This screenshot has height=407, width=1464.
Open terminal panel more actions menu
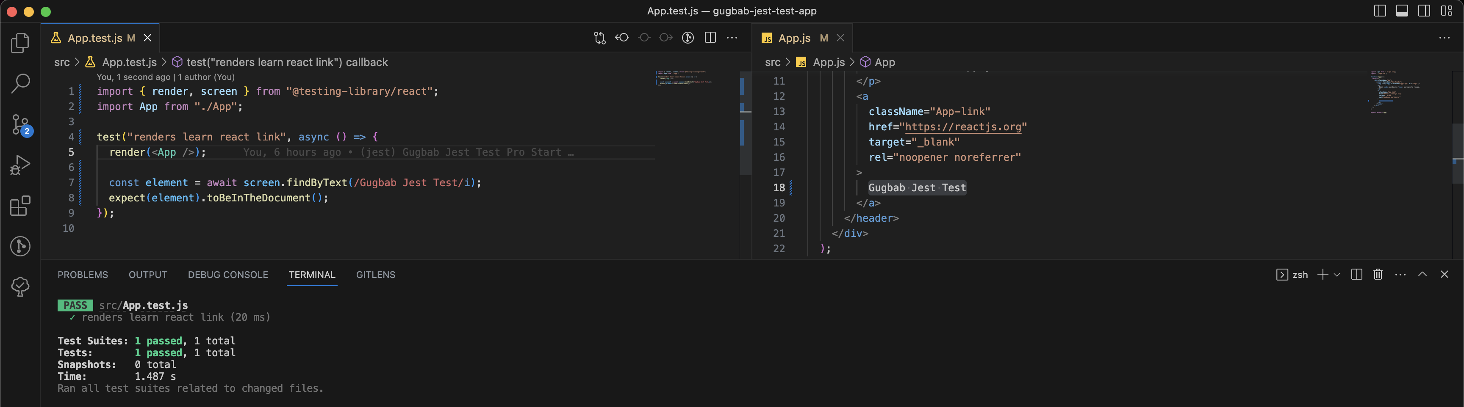(1400, 275)
